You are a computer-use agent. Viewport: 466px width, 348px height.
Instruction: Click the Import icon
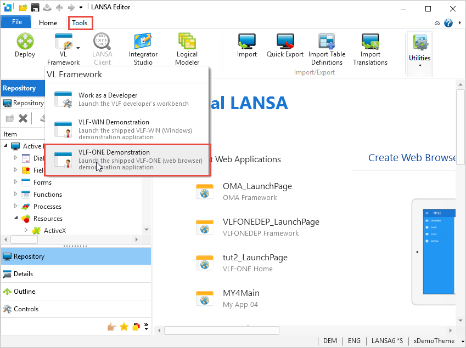point(246,45)
